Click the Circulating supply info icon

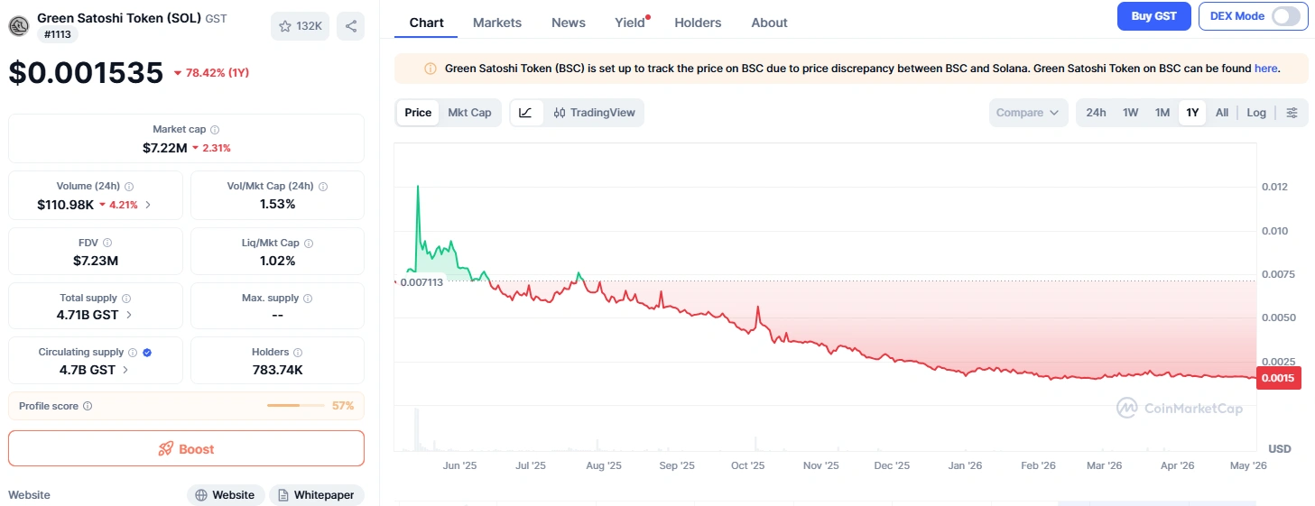[x=133, y=353]
